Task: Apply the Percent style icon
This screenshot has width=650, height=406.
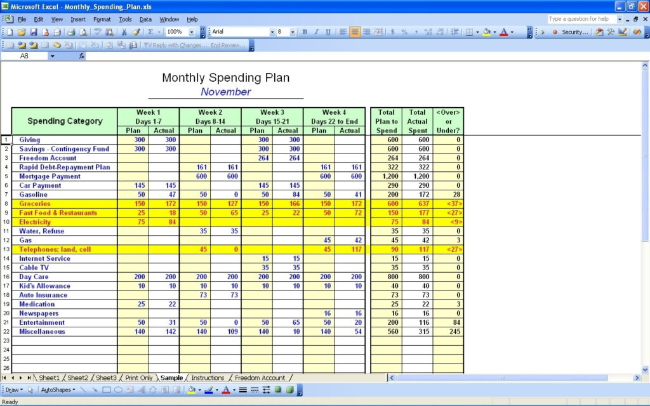Action: pyautogui.click(x=405, y=32)
